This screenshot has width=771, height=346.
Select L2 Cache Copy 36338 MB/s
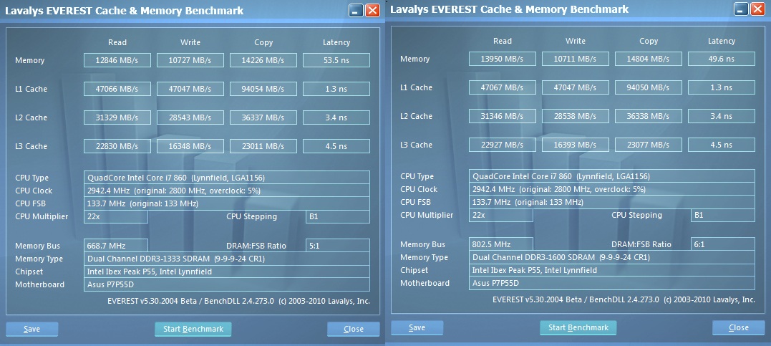click(x=649, y=116)
